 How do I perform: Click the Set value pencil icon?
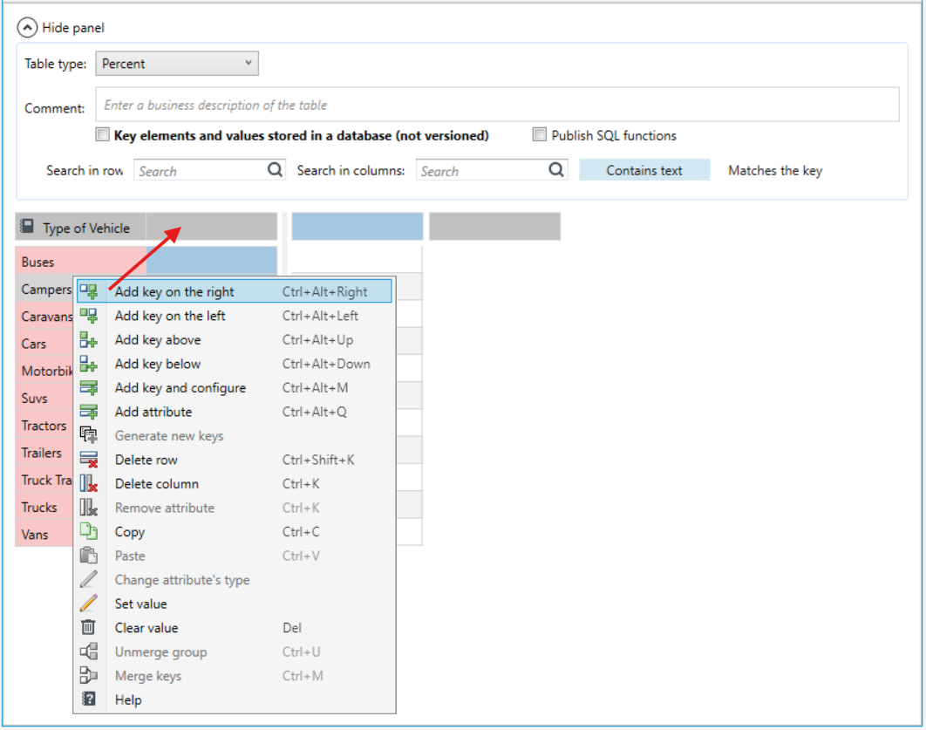[89, 604]
